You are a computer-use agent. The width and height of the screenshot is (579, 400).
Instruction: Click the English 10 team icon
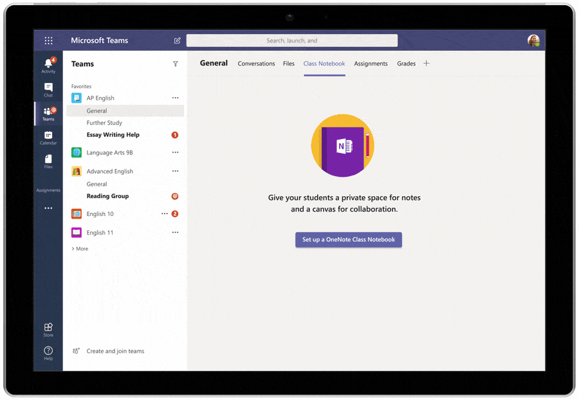pos(77,214)
